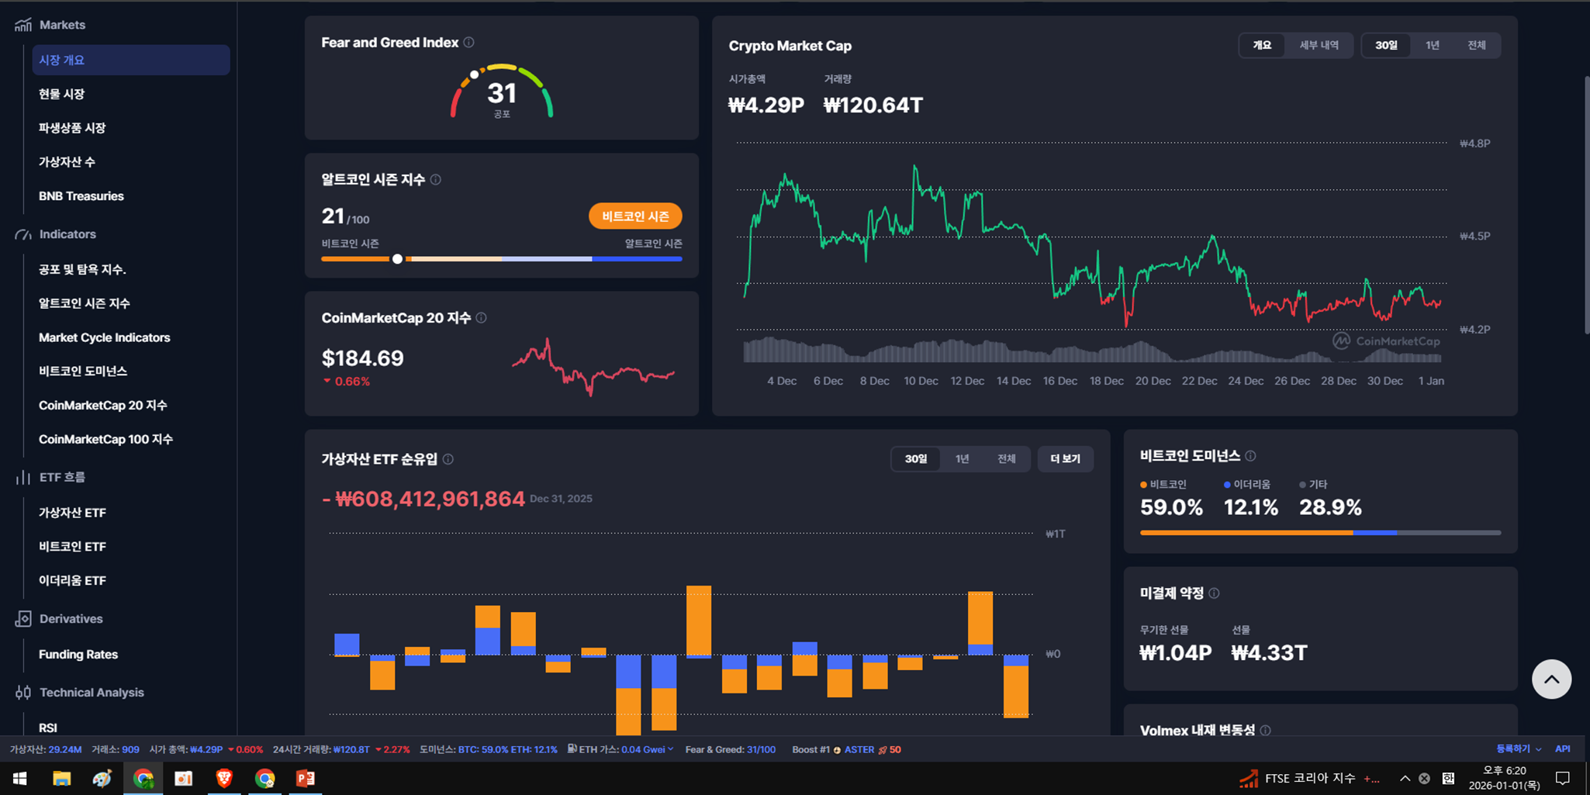Click Korean IME indicator in tray

1447,778
